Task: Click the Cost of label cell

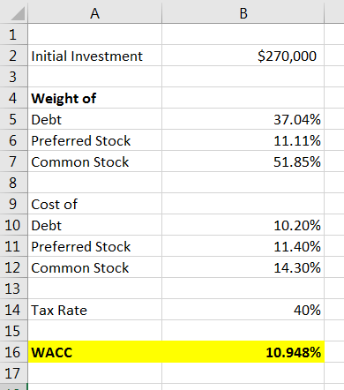Action: tap(94, 204)
